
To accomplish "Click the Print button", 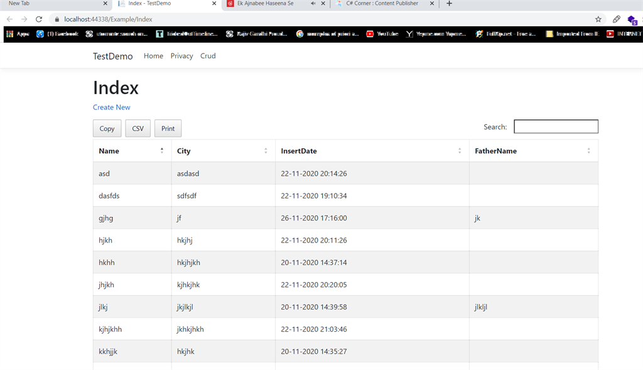I will (x=168, y=128).
